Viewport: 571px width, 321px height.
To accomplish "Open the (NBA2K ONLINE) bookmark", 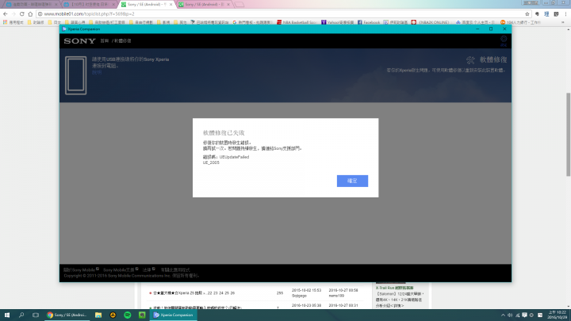I will 430,22.
